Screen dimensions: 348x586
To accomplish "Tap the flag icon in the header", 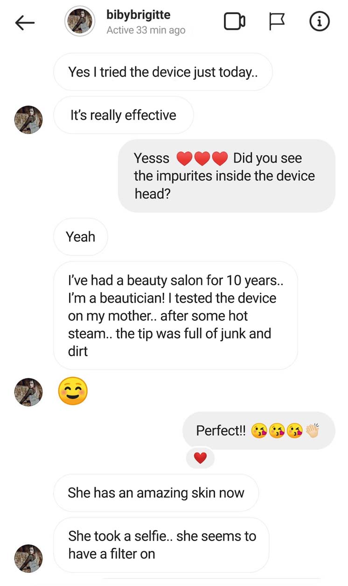I will 277,21.
